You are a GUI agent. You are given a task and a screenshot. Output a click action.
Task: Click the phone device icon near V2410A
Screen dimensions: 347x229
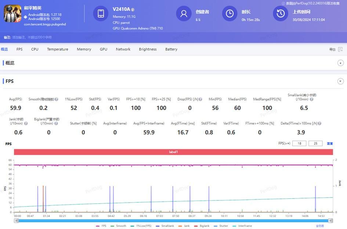100,14
